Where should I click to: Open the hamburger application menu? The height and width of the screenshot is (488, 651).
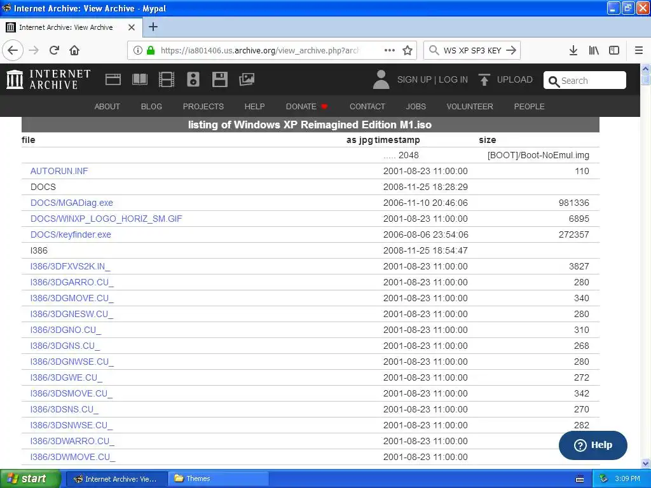coord(639,50)
